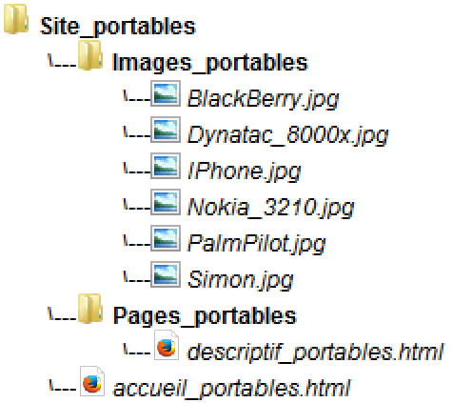453x403 pixels.
Task: Click the BlackBerry.jpg image file icon
Action: [x=166, y=93]
